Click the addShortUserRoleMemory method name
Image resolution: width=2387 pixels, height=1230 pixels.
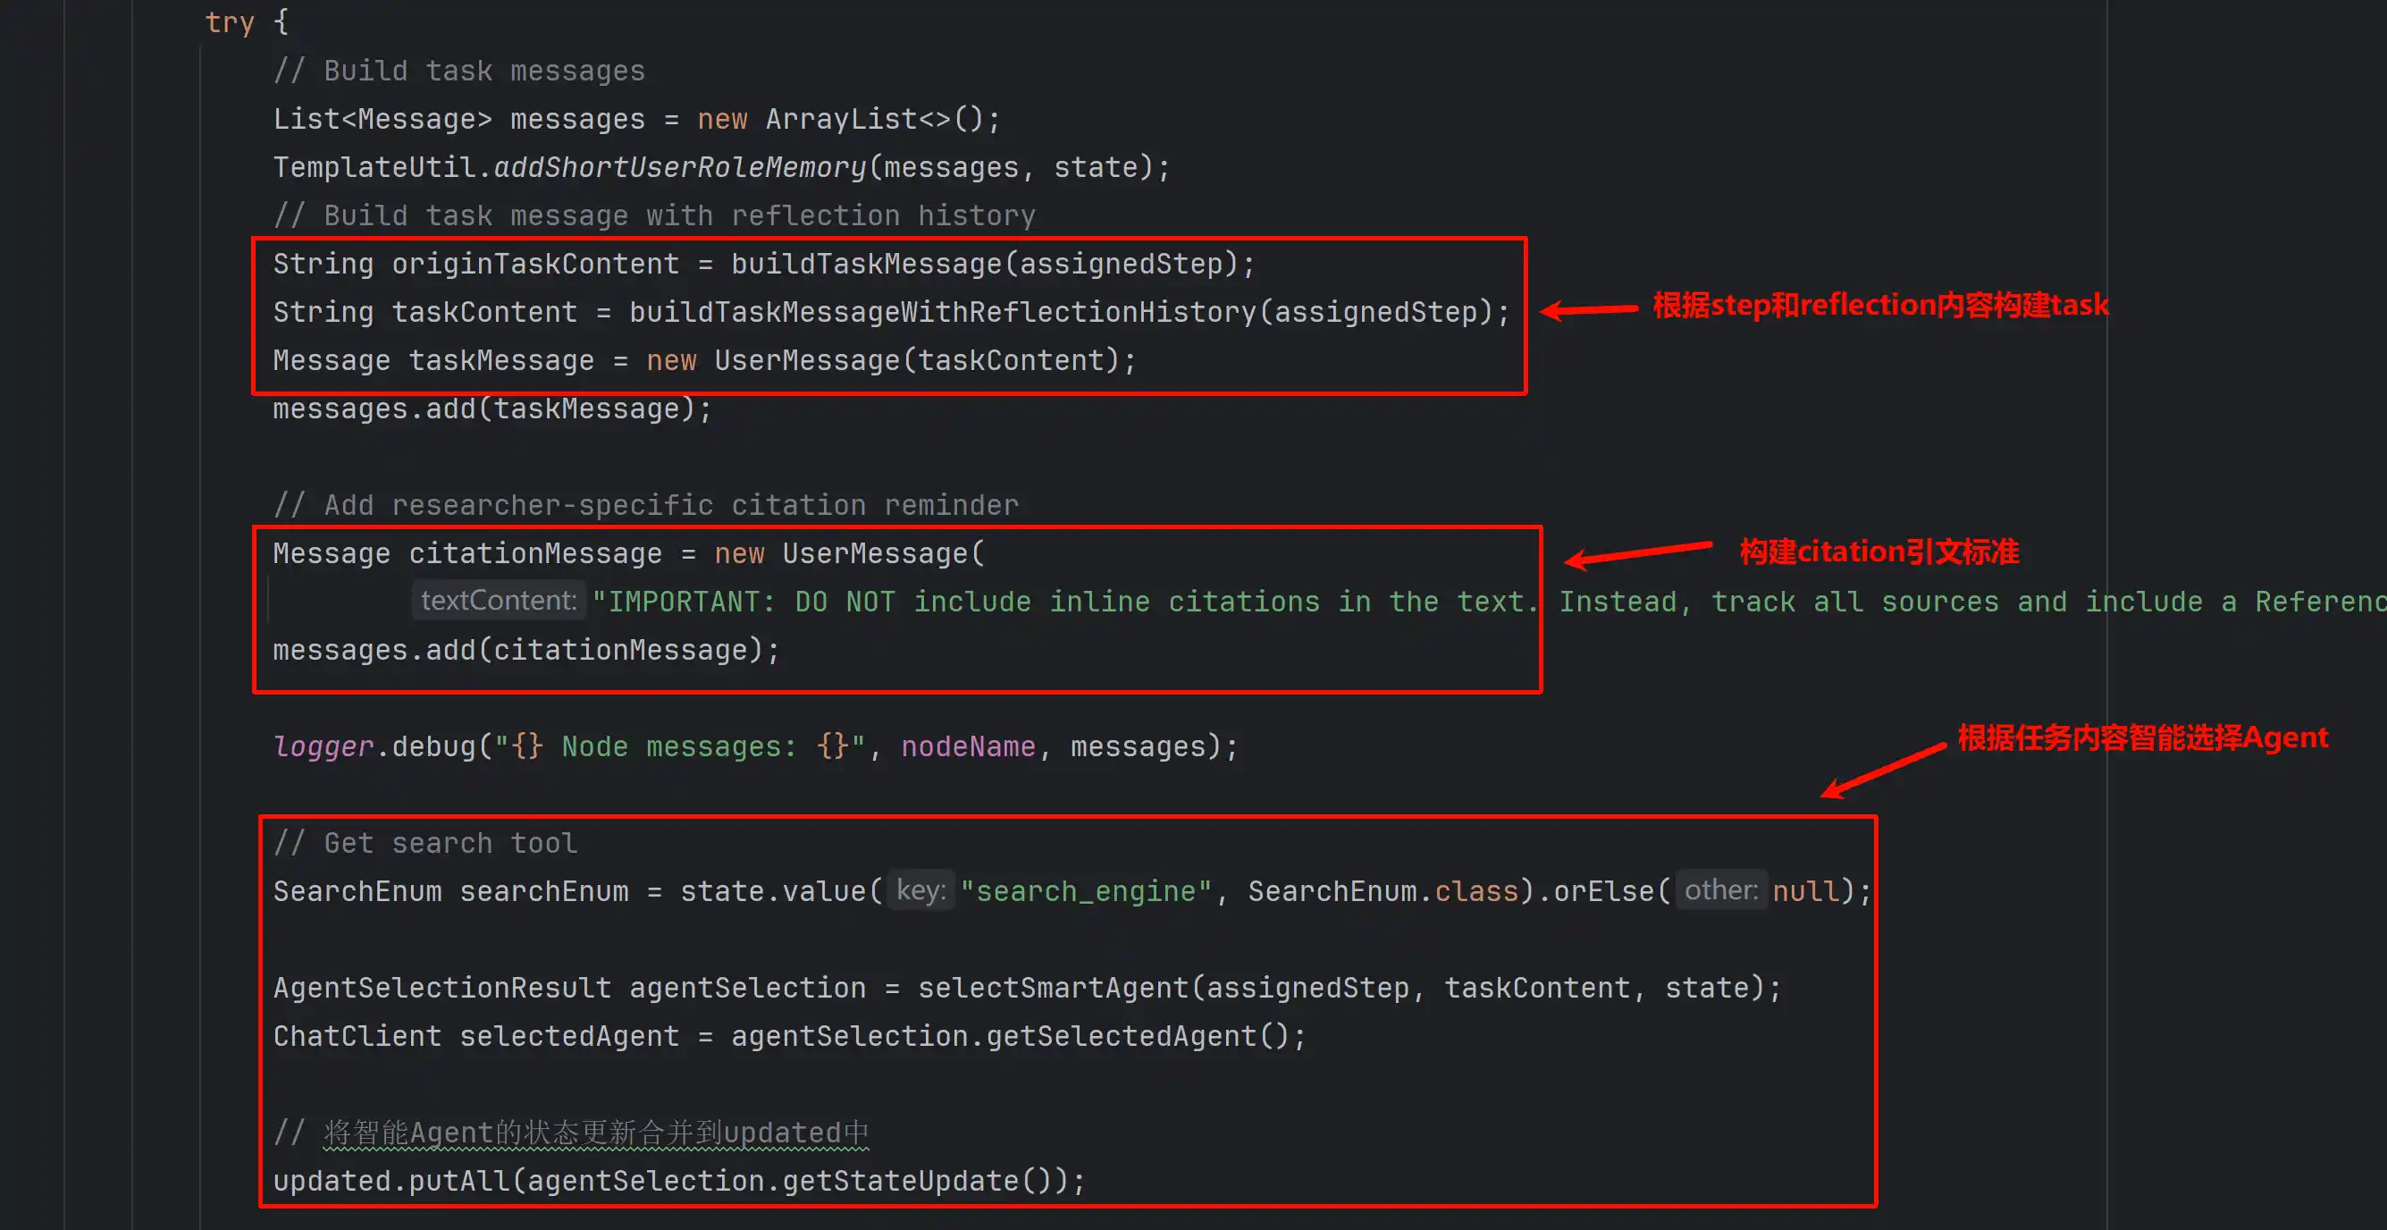[x=679, y=168]
